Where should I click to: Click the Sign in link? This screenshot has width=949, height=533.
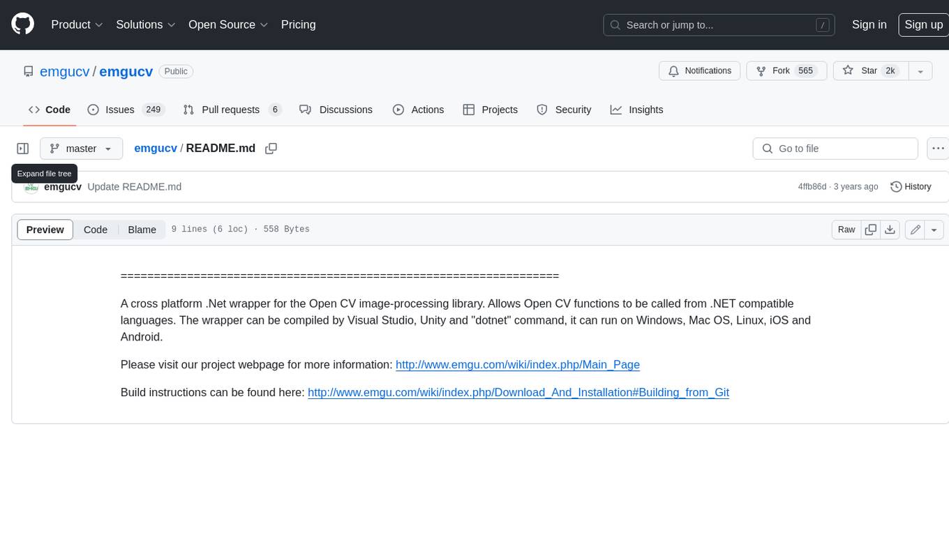coord(869,24)
